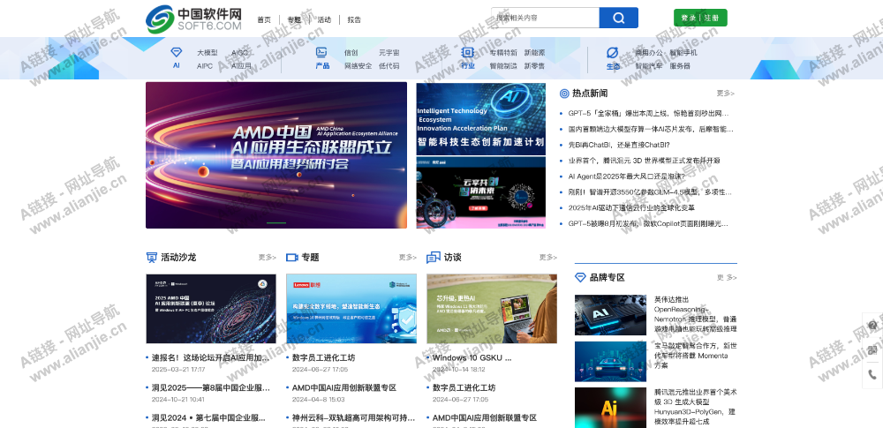Screen dimensions: 883x428
Task: Open news AI Agent是2025年最大风口还是泡沫?
Action: point(626,176)
